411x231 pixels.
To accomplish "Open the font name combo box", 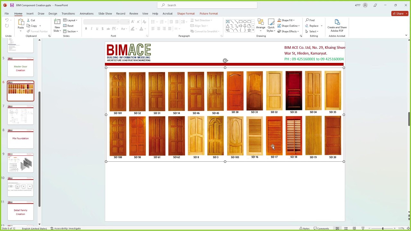I will coord(101,21).
